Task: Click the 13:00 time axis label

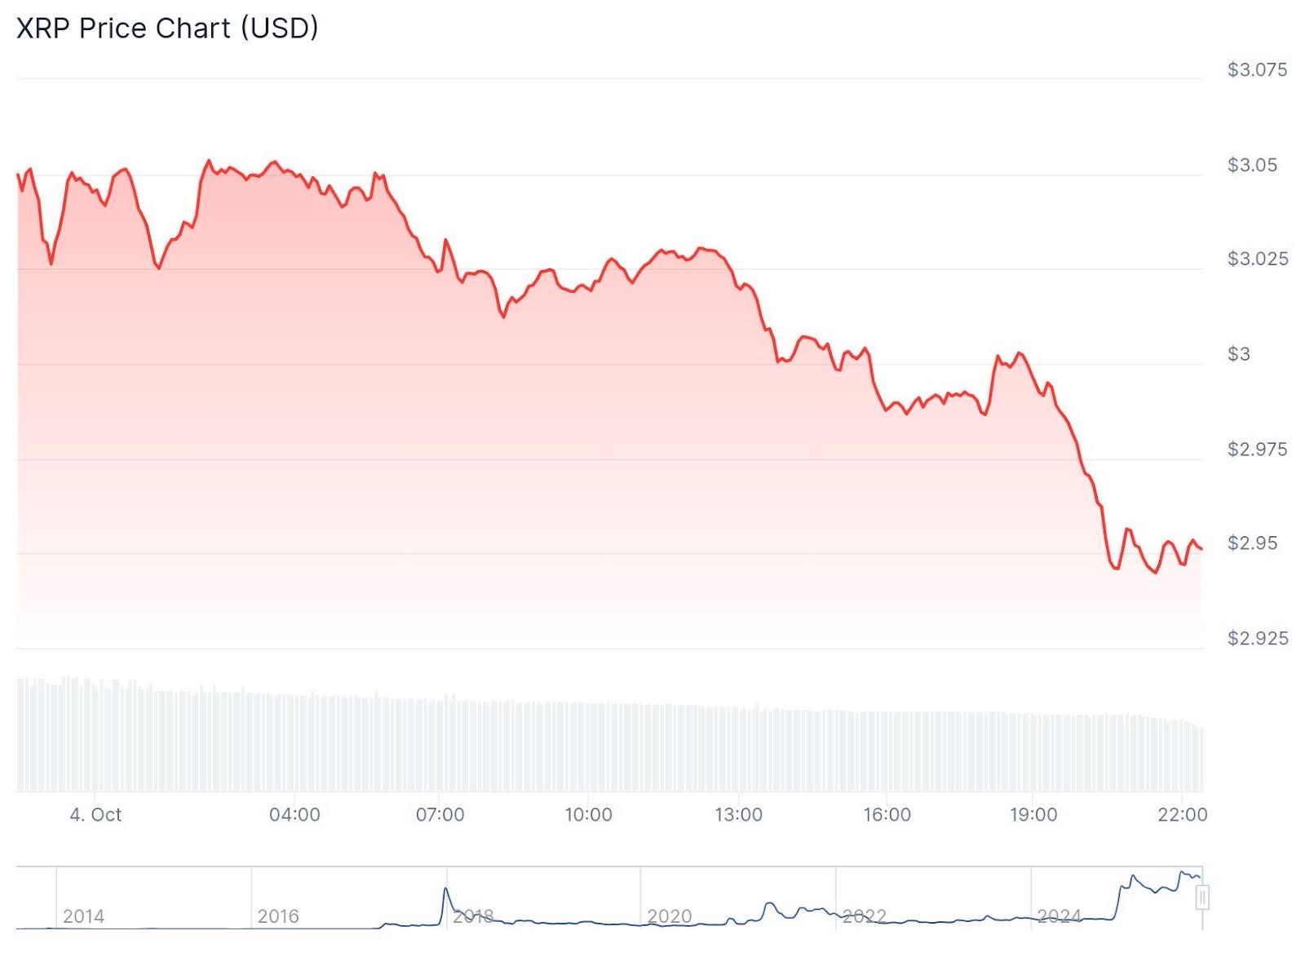Action: 738,814
